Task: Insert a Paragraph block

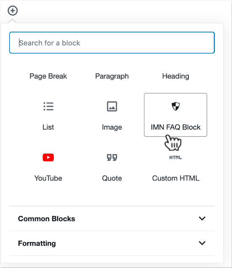Action: pyautogui.click(x=112, y=76)
